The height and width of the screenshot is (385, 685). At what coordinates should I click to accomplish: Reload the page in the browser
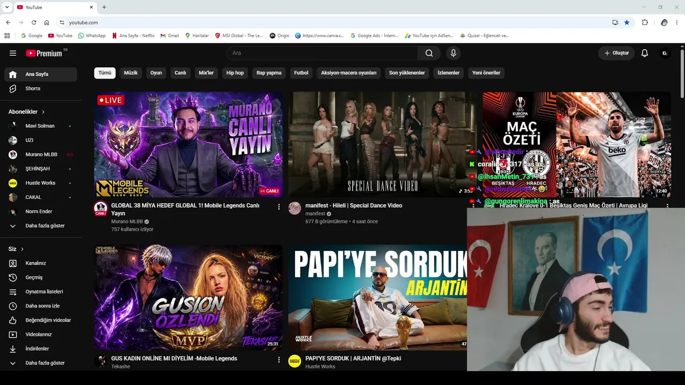point(34,22)
